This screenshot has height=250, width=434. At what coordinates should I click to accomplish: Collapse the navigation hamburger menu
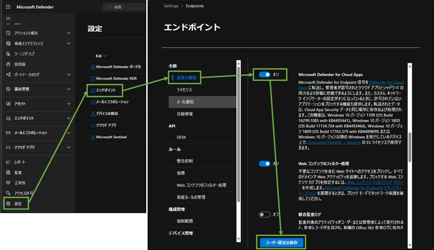(8, 18)
